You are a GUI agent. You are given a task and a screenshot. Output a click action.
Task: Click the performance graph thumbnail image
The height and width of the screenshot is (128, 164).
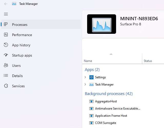[101, 24]
